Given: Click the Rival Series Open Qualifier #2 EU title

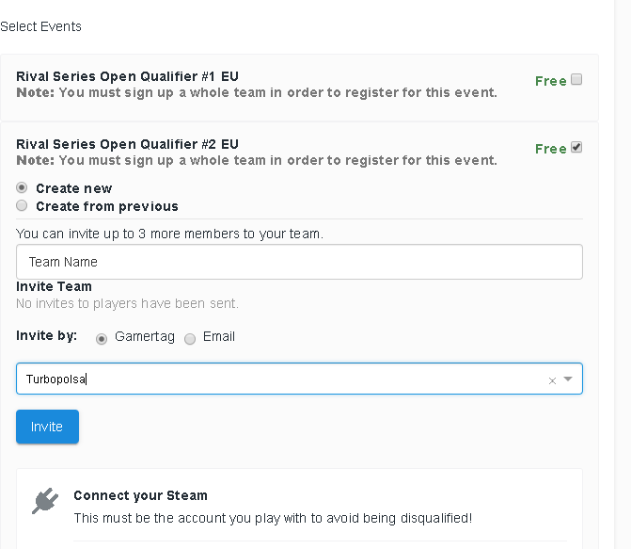Looking at the screenshot, I should point(127,144).
